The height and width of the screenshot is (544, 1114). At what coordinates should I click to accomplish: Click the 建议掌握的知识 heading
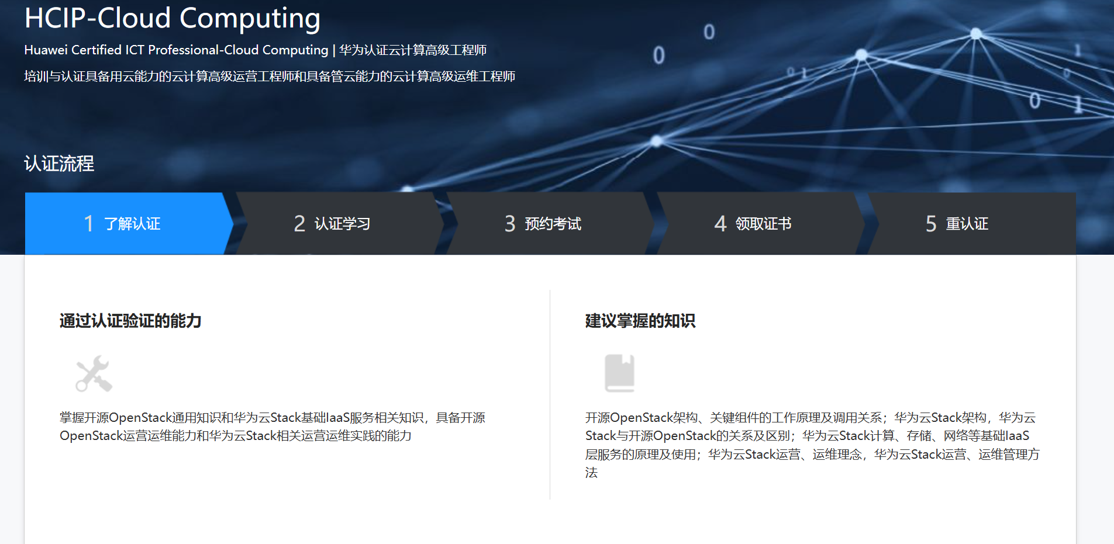tap(640, 321)
